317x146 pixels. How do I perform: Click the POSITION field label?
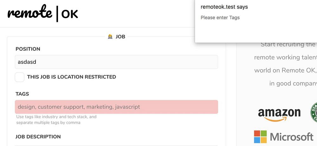(x=28, y=49)
